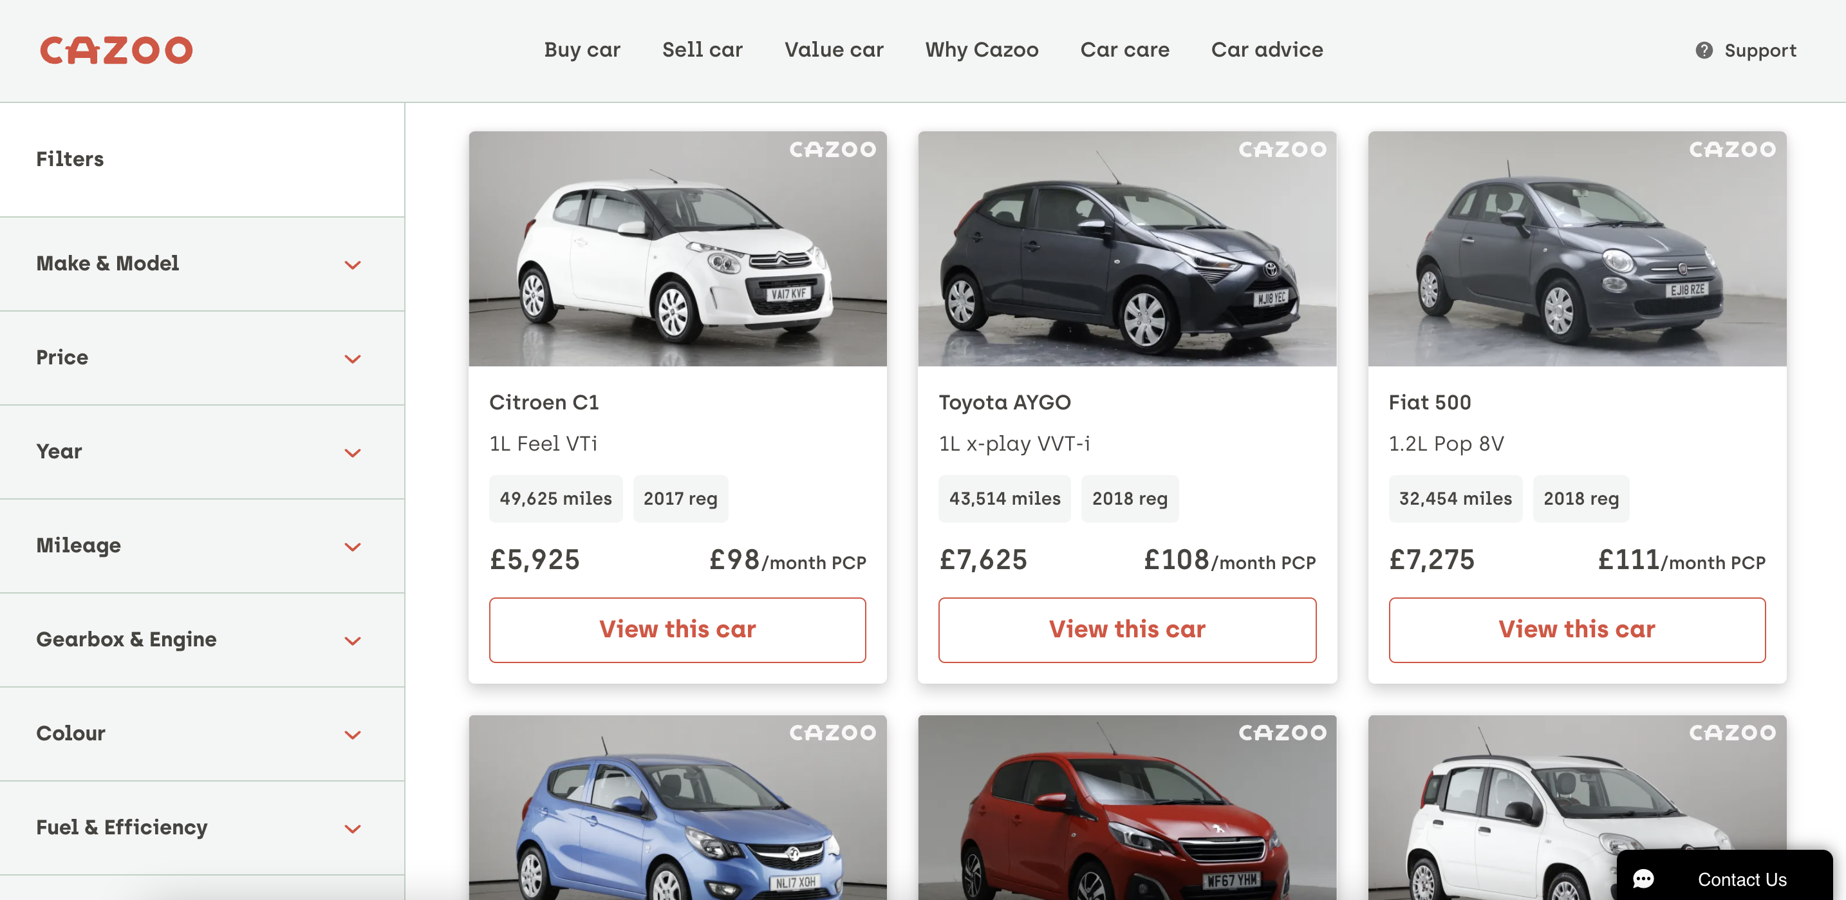Open the Car advice menu item
The height and width of the screenshot is (900, 1846).
(1267, 50)
